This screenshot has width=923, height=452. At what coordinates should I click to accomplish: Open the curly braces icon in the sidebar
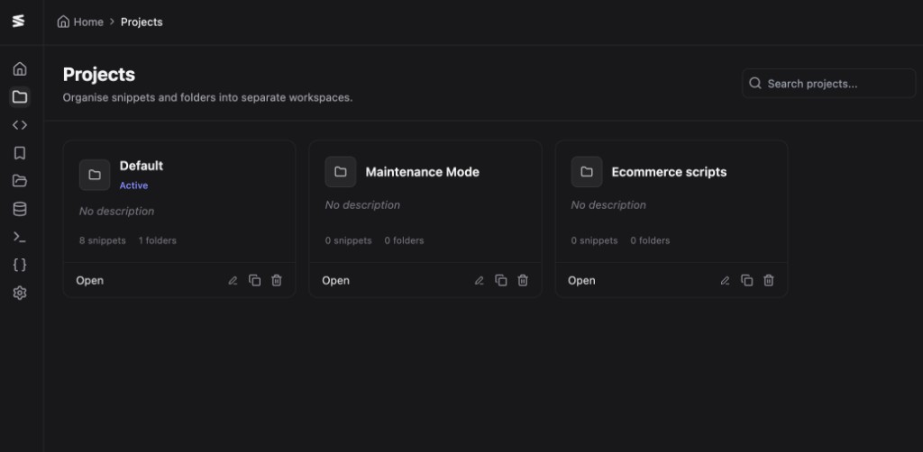click(x=20, y=265)
